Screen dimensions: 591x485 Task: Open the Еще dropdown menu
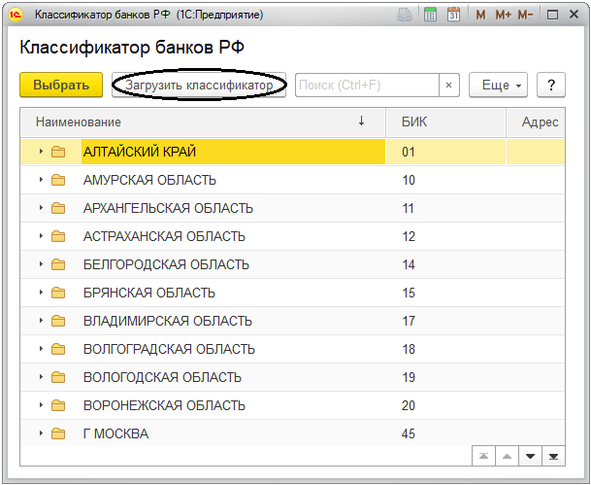(x=498, y=86)
